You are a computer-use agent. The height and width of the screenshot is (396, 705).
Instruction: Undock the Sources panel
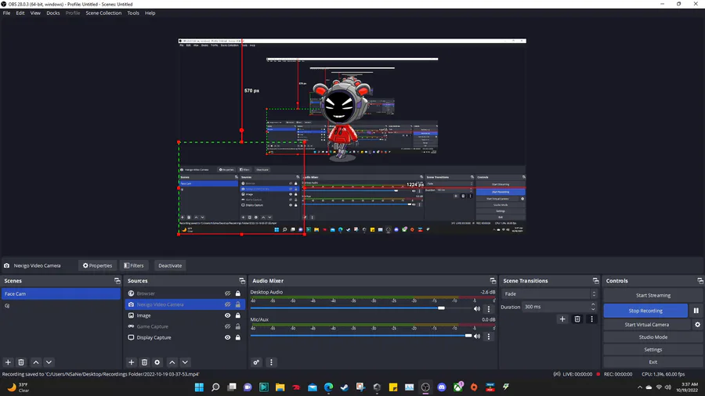[242, 281]
